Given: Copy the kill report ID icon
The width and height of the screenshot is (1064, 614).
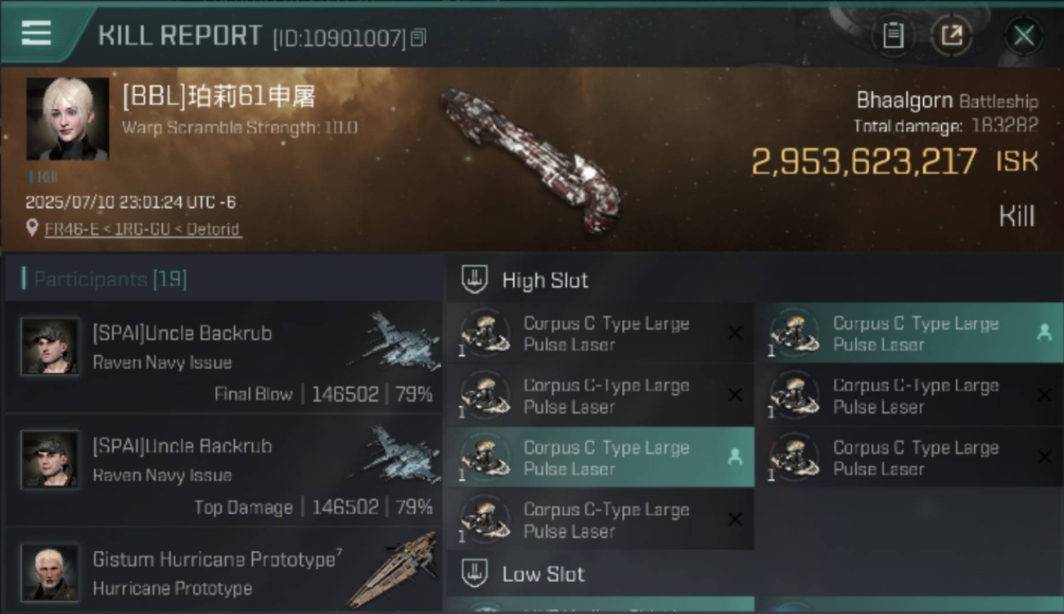Looking at the screenshot, I should tap(418, 37).
